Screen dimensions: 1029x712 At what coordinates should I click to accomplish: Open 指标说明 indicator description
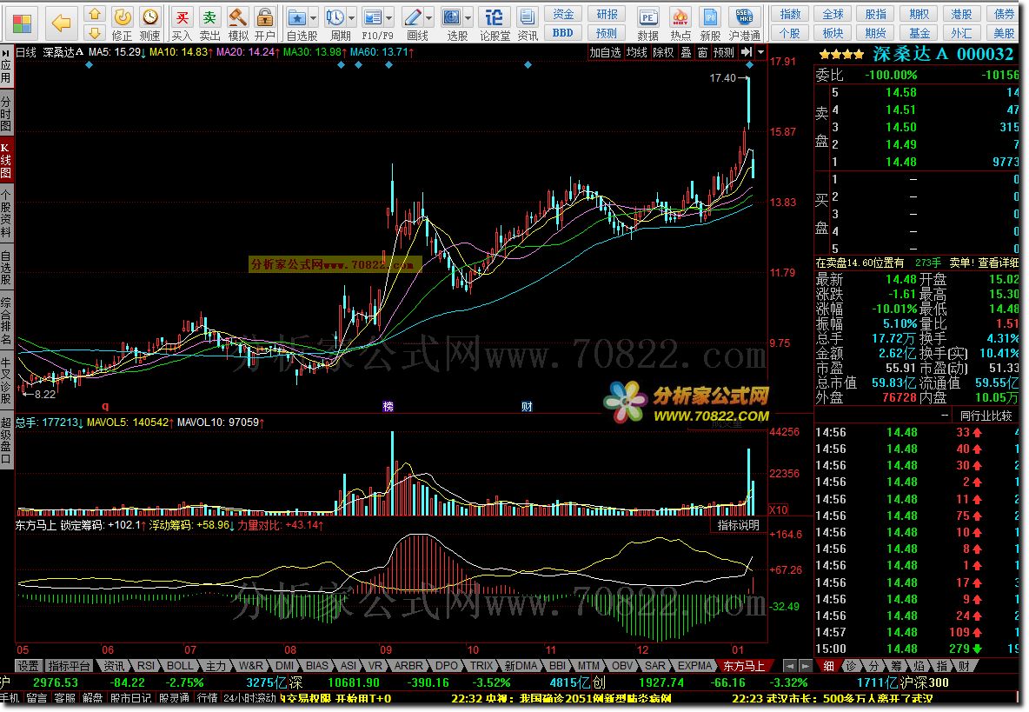738,525
